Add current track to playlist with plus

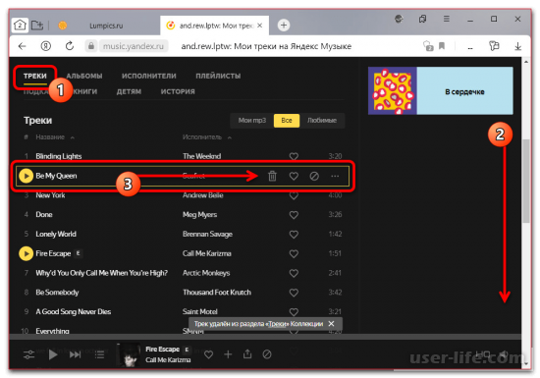[x=228, y=354]
